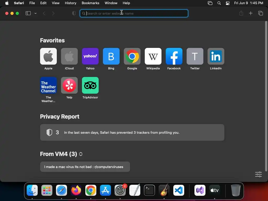268x201 pixels.
Task: Click the Safari icon in the Dock
Action: click(62, 190)
